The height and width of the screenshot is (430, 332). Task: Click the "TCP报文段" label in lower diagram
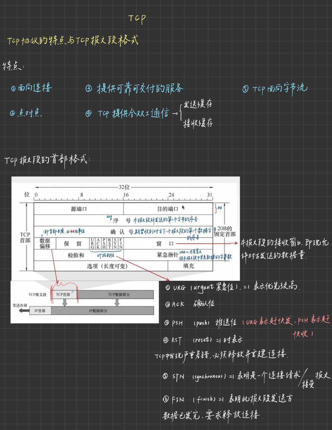tap(37, 294)
